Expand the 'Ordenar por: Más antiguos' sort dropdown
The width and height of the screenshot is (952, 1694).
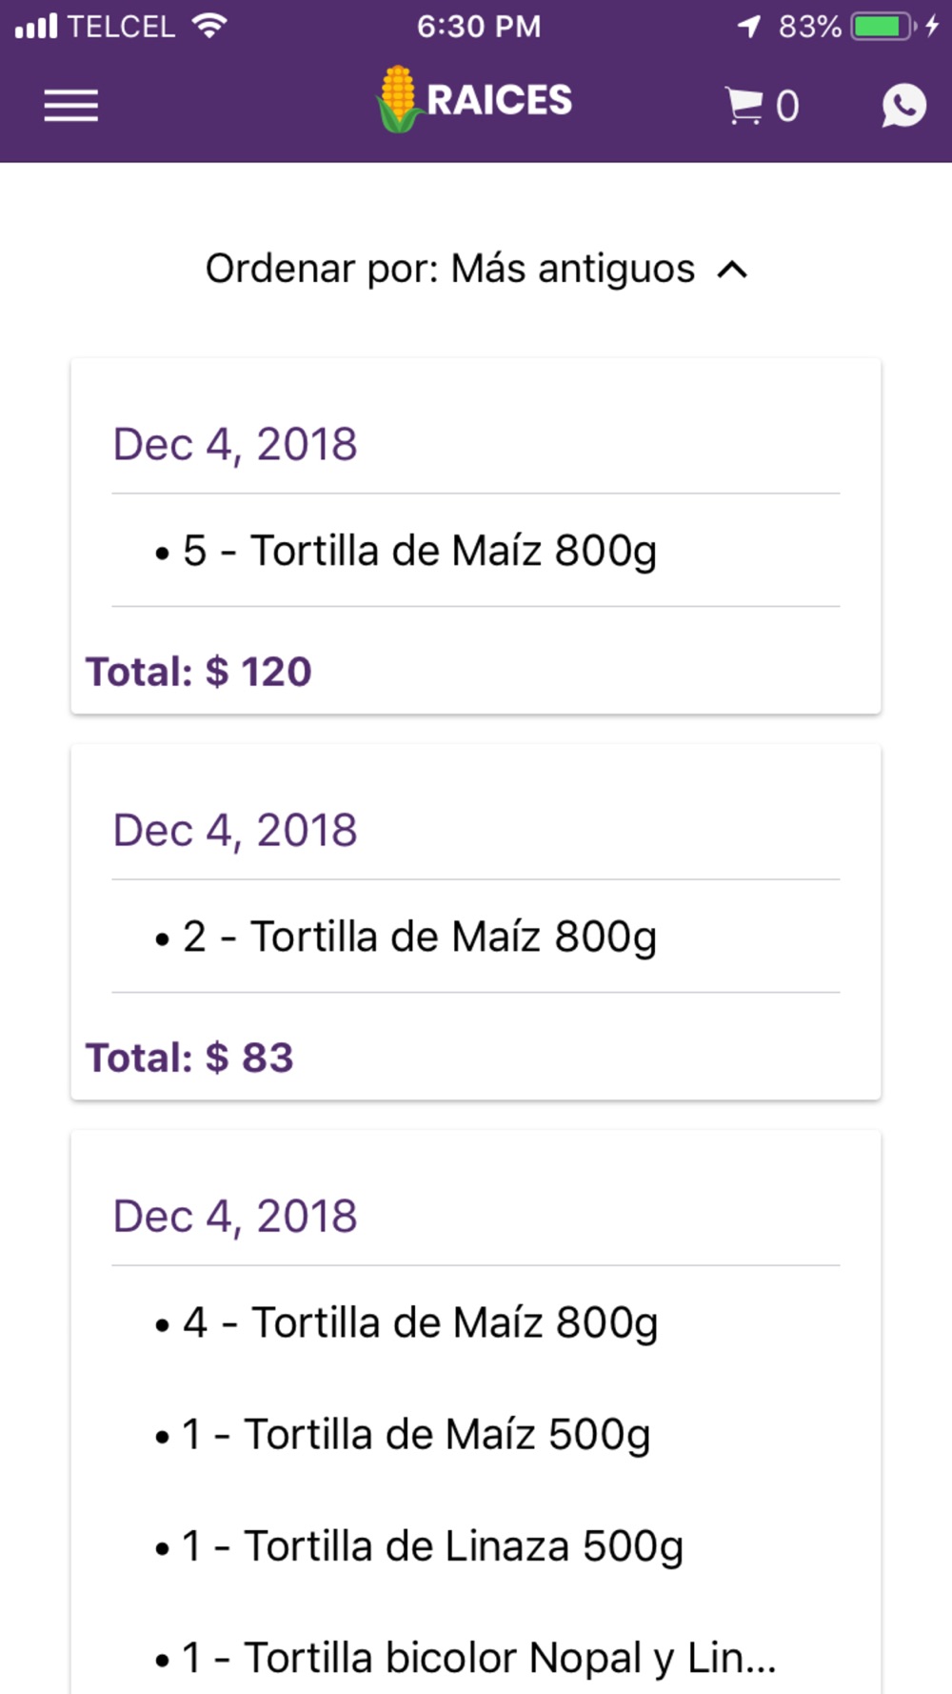coord(450,269)
